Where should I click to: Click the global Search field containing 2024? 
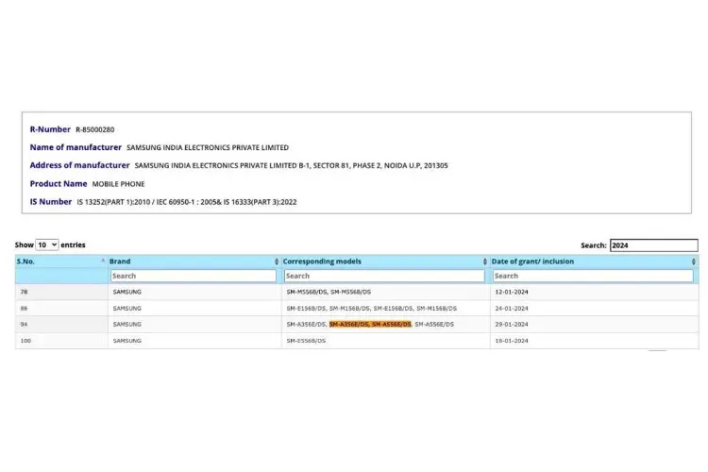pos(653,245)
